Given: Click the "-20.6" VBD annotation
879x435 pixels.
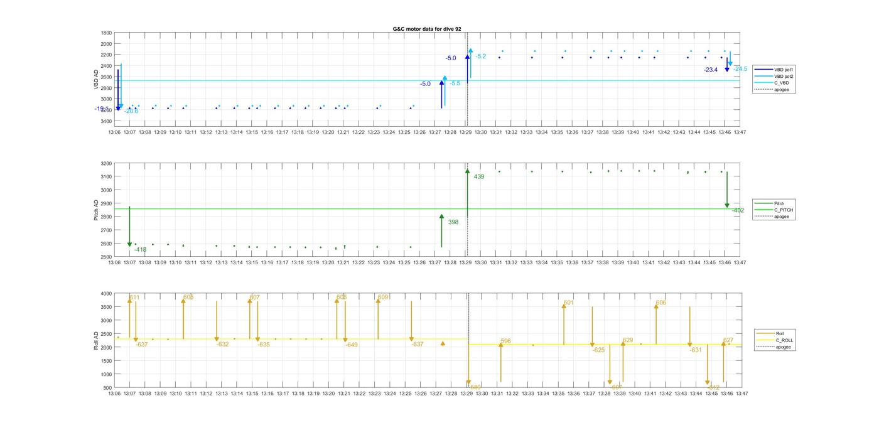Looking at the screenshot, I should (131, 111).
